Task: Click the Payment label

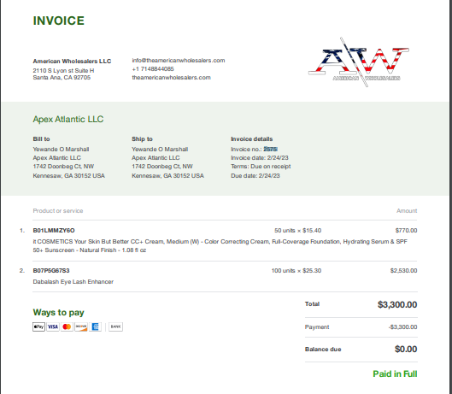Action: [x=317, y=327]
